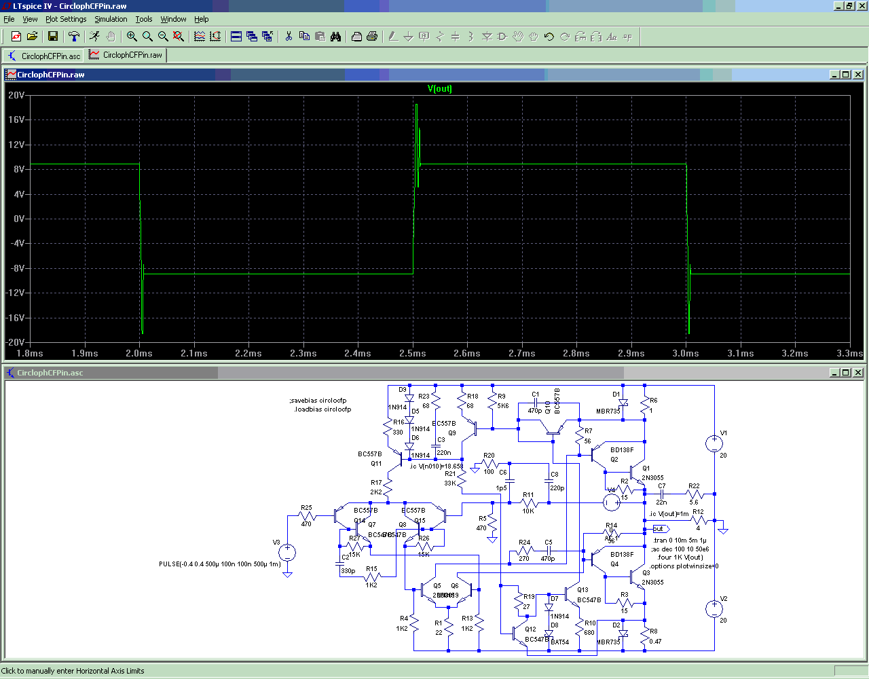Image resolution: width=869 pixels, height=679 pixels.
Task: Click the V(out) trace label
Action: pyautogui.click(x=439, y=89)
